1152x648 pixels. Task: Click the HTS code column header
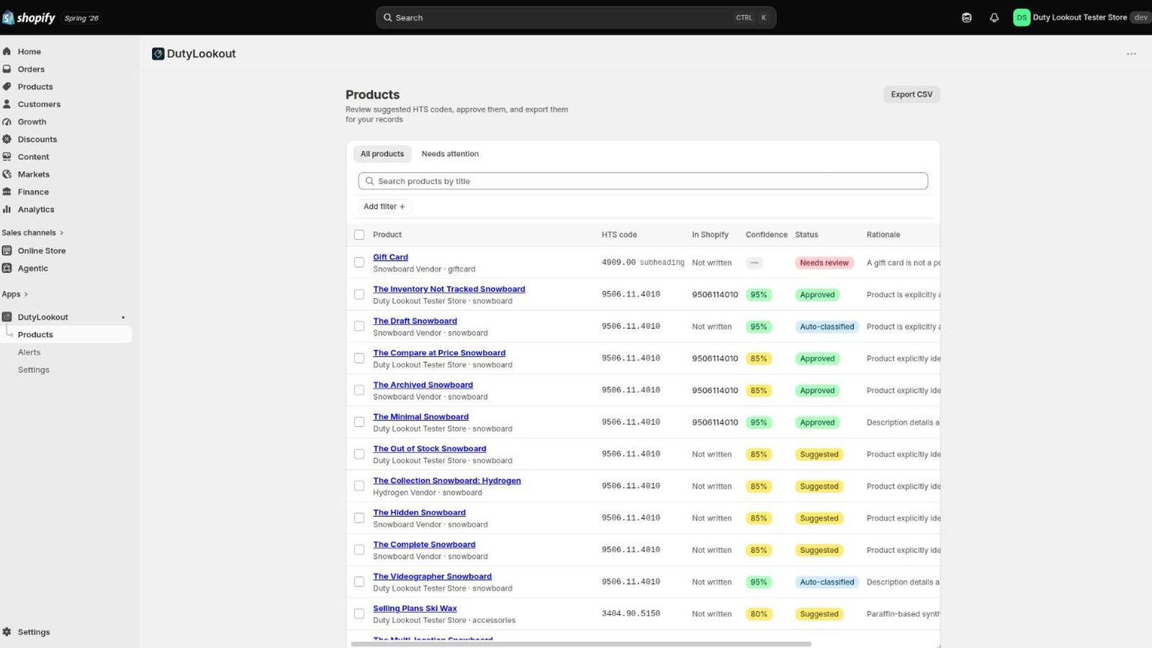619,235
